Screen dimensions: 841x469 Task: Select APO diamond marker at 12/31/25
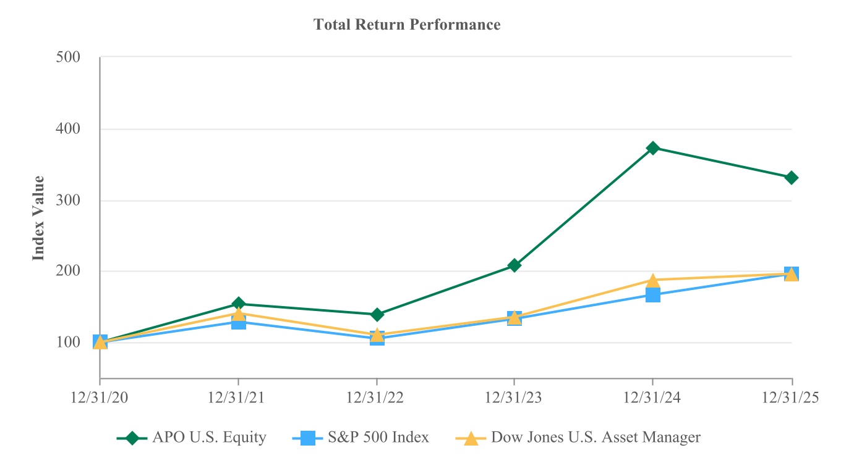[792, 178]
